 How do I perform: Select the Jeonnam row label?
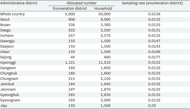[x=8, y=89]
